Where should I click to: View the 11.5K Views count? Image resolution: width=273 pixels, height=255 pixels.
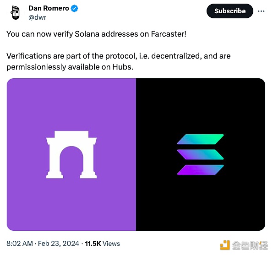[103, 244]
